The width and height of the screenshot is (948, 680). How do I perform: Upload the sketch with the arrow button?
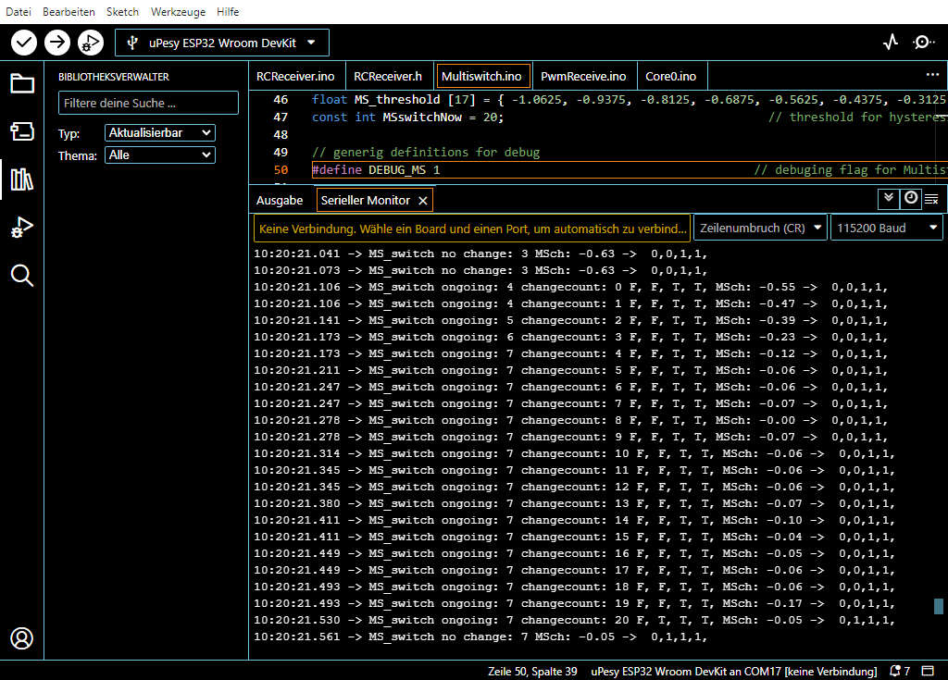[x=57, y=42]
